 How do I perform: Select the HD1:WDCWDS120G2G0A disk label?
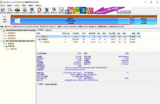point(20,41)
